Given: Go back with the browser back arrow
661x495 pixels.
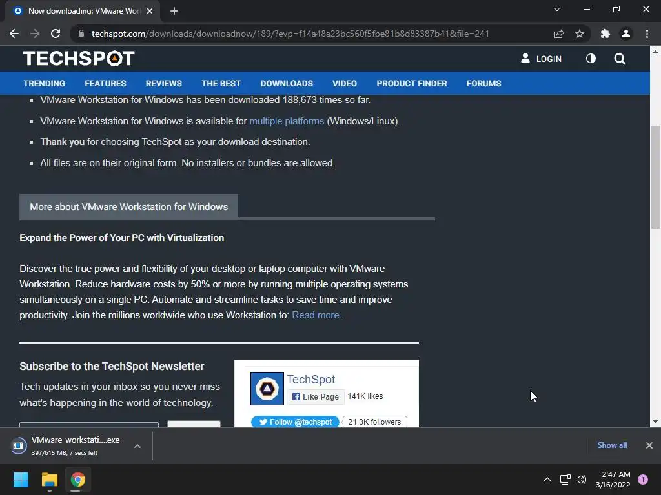Looking at the screenshot, I should point(14,34).
